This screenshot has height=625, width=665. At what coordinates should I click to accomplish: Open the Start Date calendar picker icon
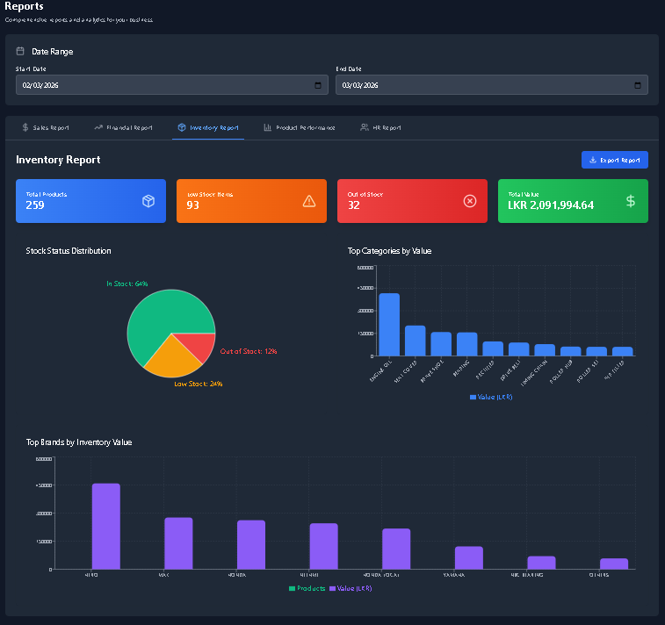(318, 85)
